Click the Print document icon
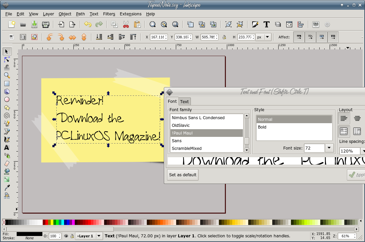The height and width of the screenshot is (242, 365). (45, 24)
